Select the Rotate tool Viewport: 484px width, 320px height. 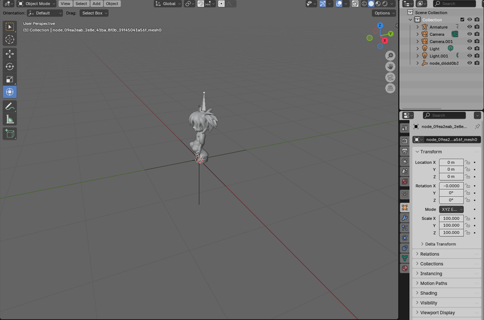click(x=9, y=67)
